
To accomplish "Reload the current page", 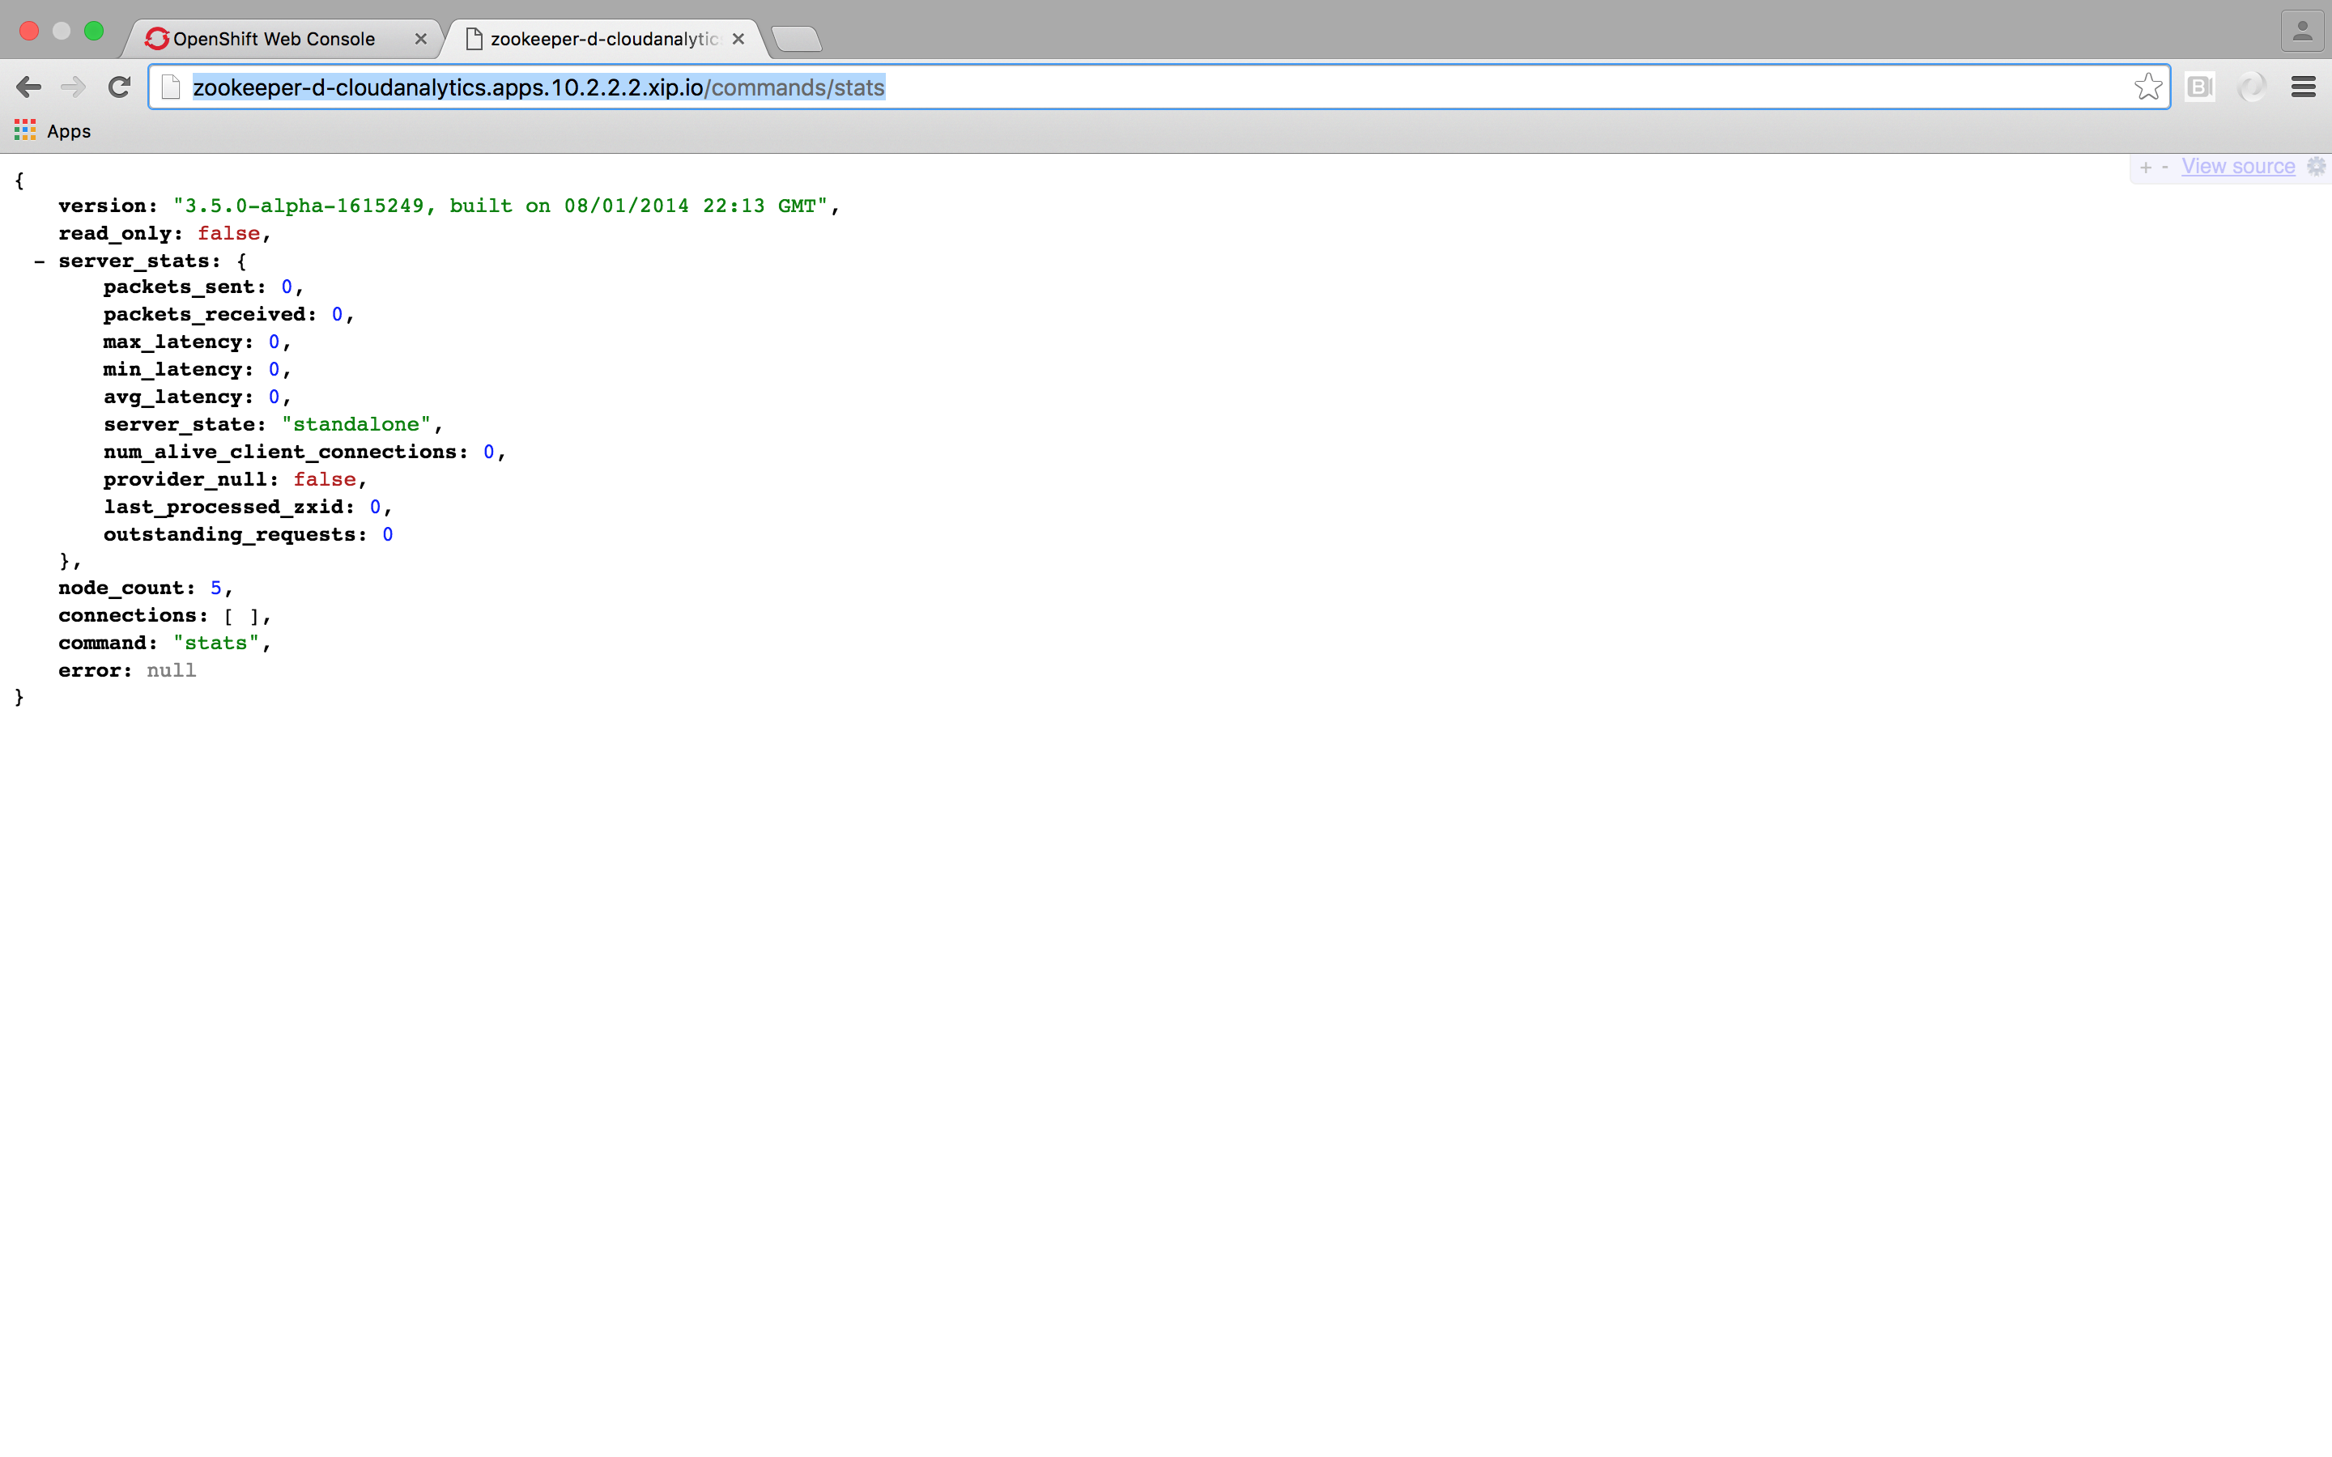I will (120, 87).
